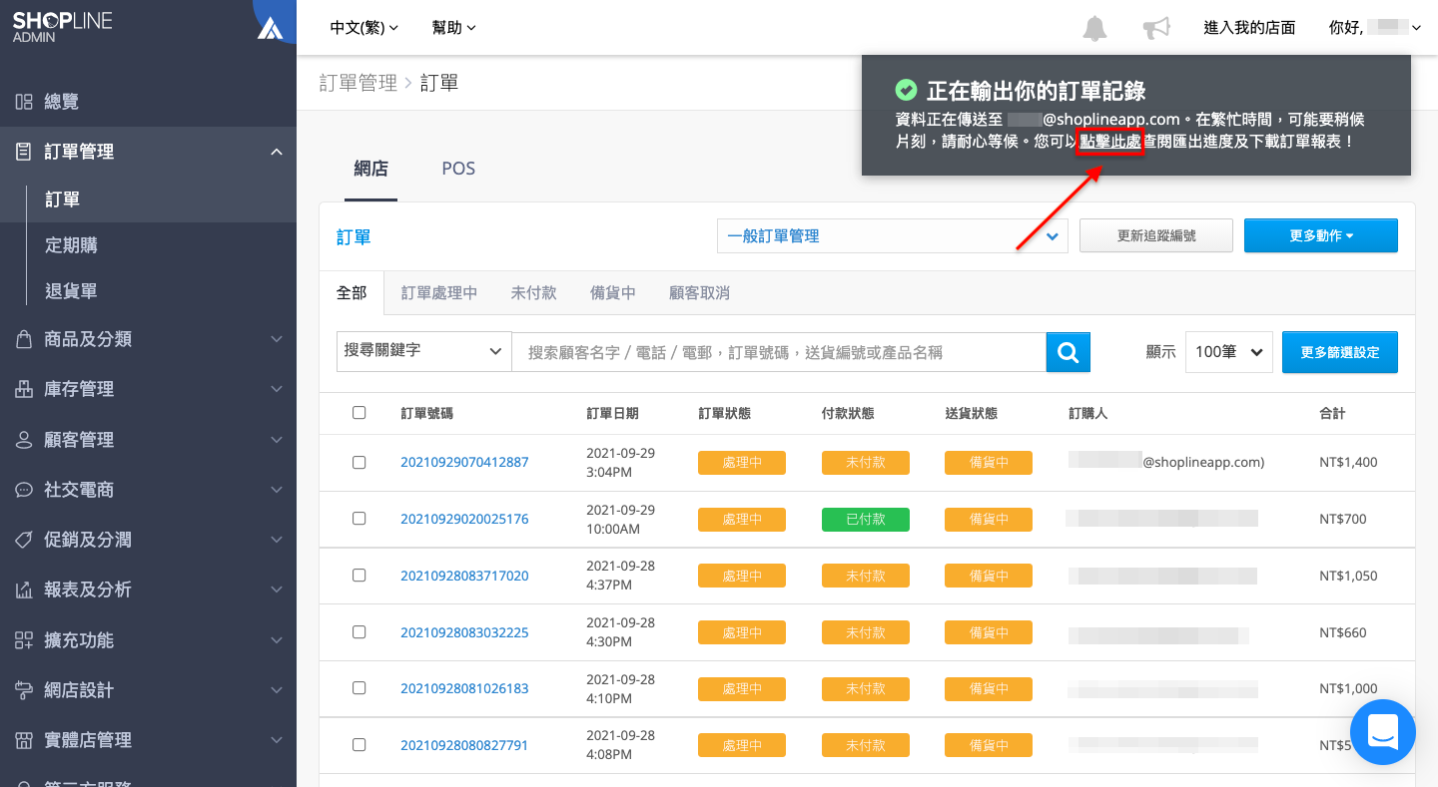Open 退貨單 in the sidebar
1438x787 pixels.
tap(72, 291)
